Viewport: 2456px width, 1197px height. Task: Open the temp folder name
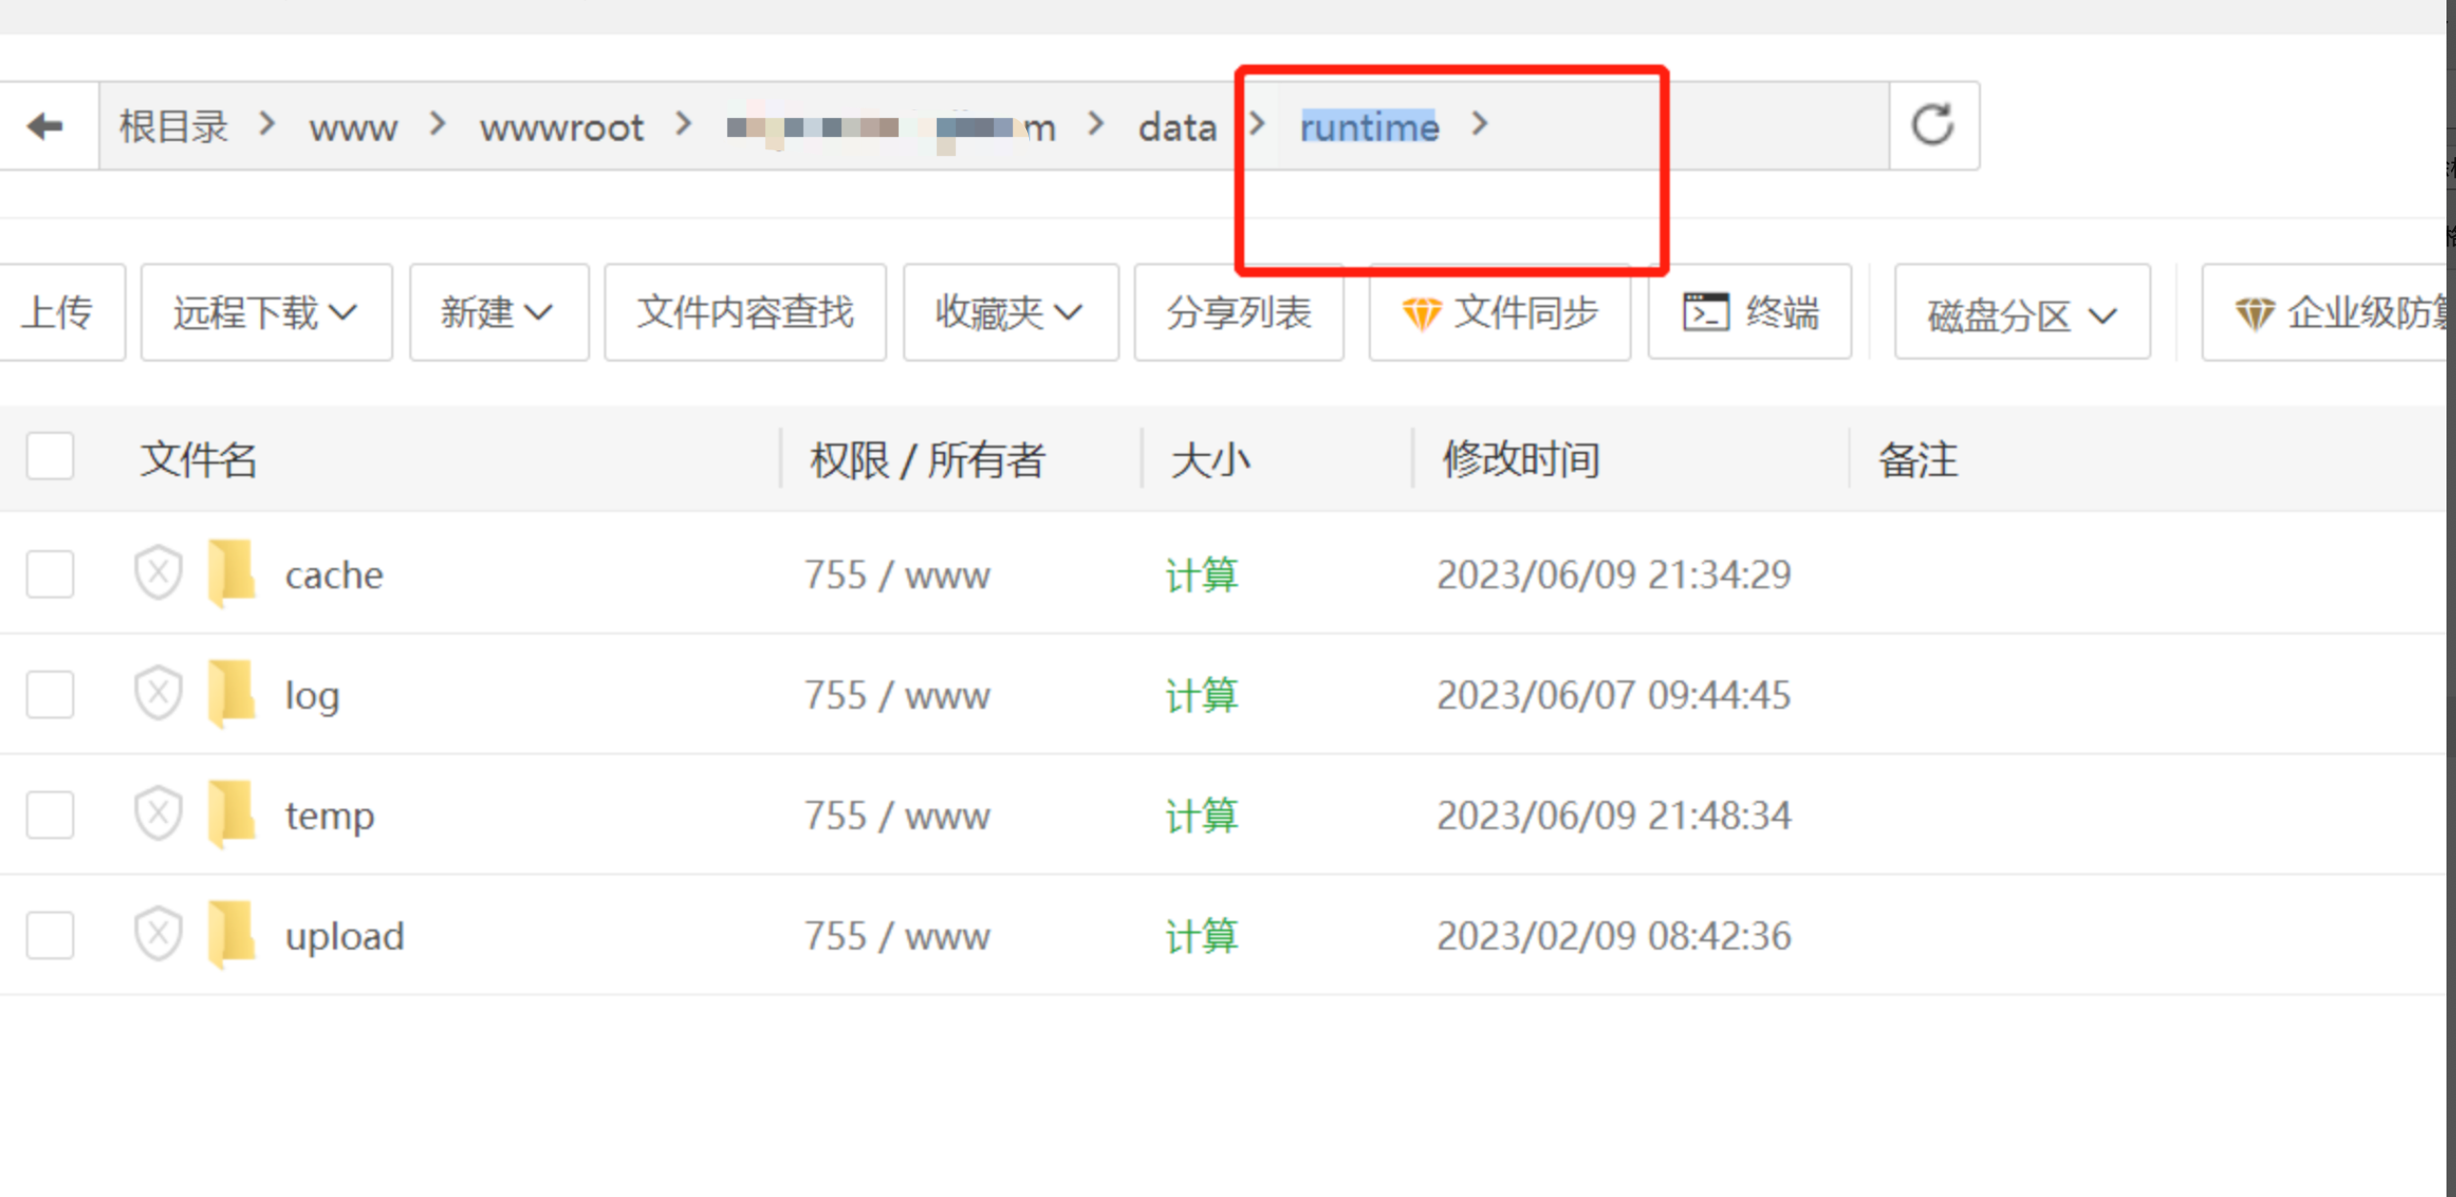click(329, 815)
